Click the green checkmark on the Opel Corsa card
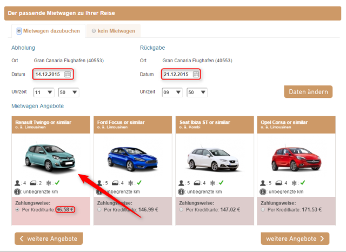The height and width of the screenshot is (252, 346). pyautogui.click(x=303, y=182)
